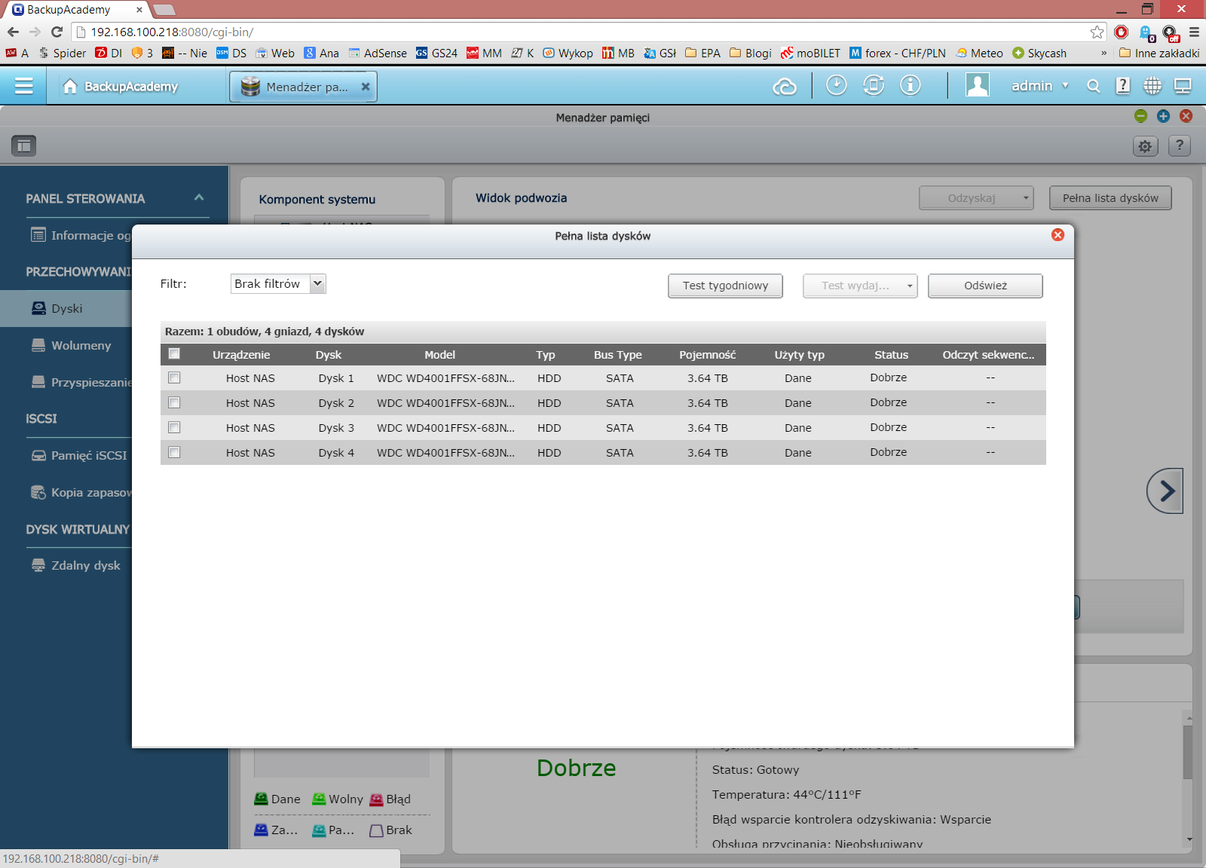The width and height of the screenshot is (1206, 868).
Task: Open the myQNAPcloud cloud icon
Action: click(785, 87)
